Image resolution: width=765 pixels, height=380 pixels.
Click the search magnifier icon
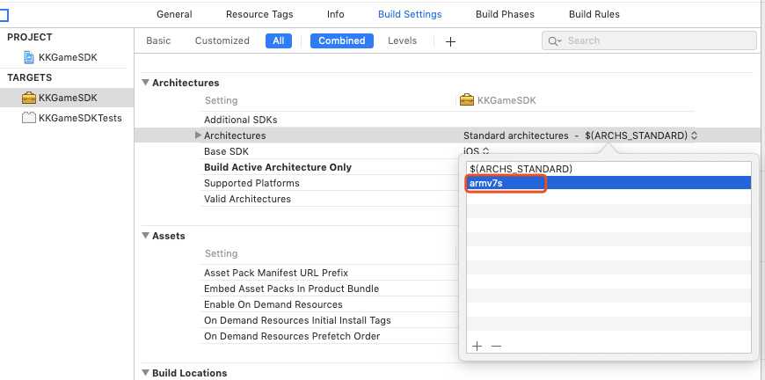553,41
